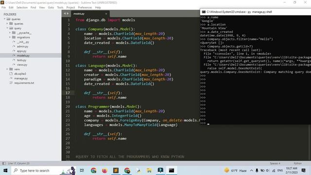Open the File menu
The image size is (311, 175).
pyautogui.click(x=3, y=7)
